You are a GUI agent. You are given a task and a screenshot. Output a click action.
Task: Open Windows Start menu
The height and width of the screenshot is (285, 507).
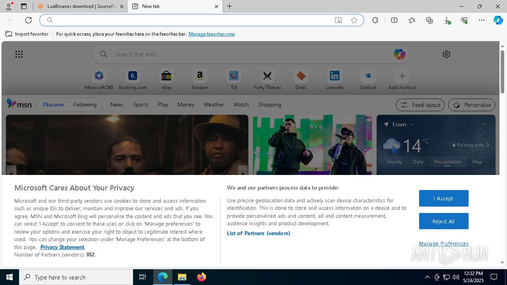[10, 277]
